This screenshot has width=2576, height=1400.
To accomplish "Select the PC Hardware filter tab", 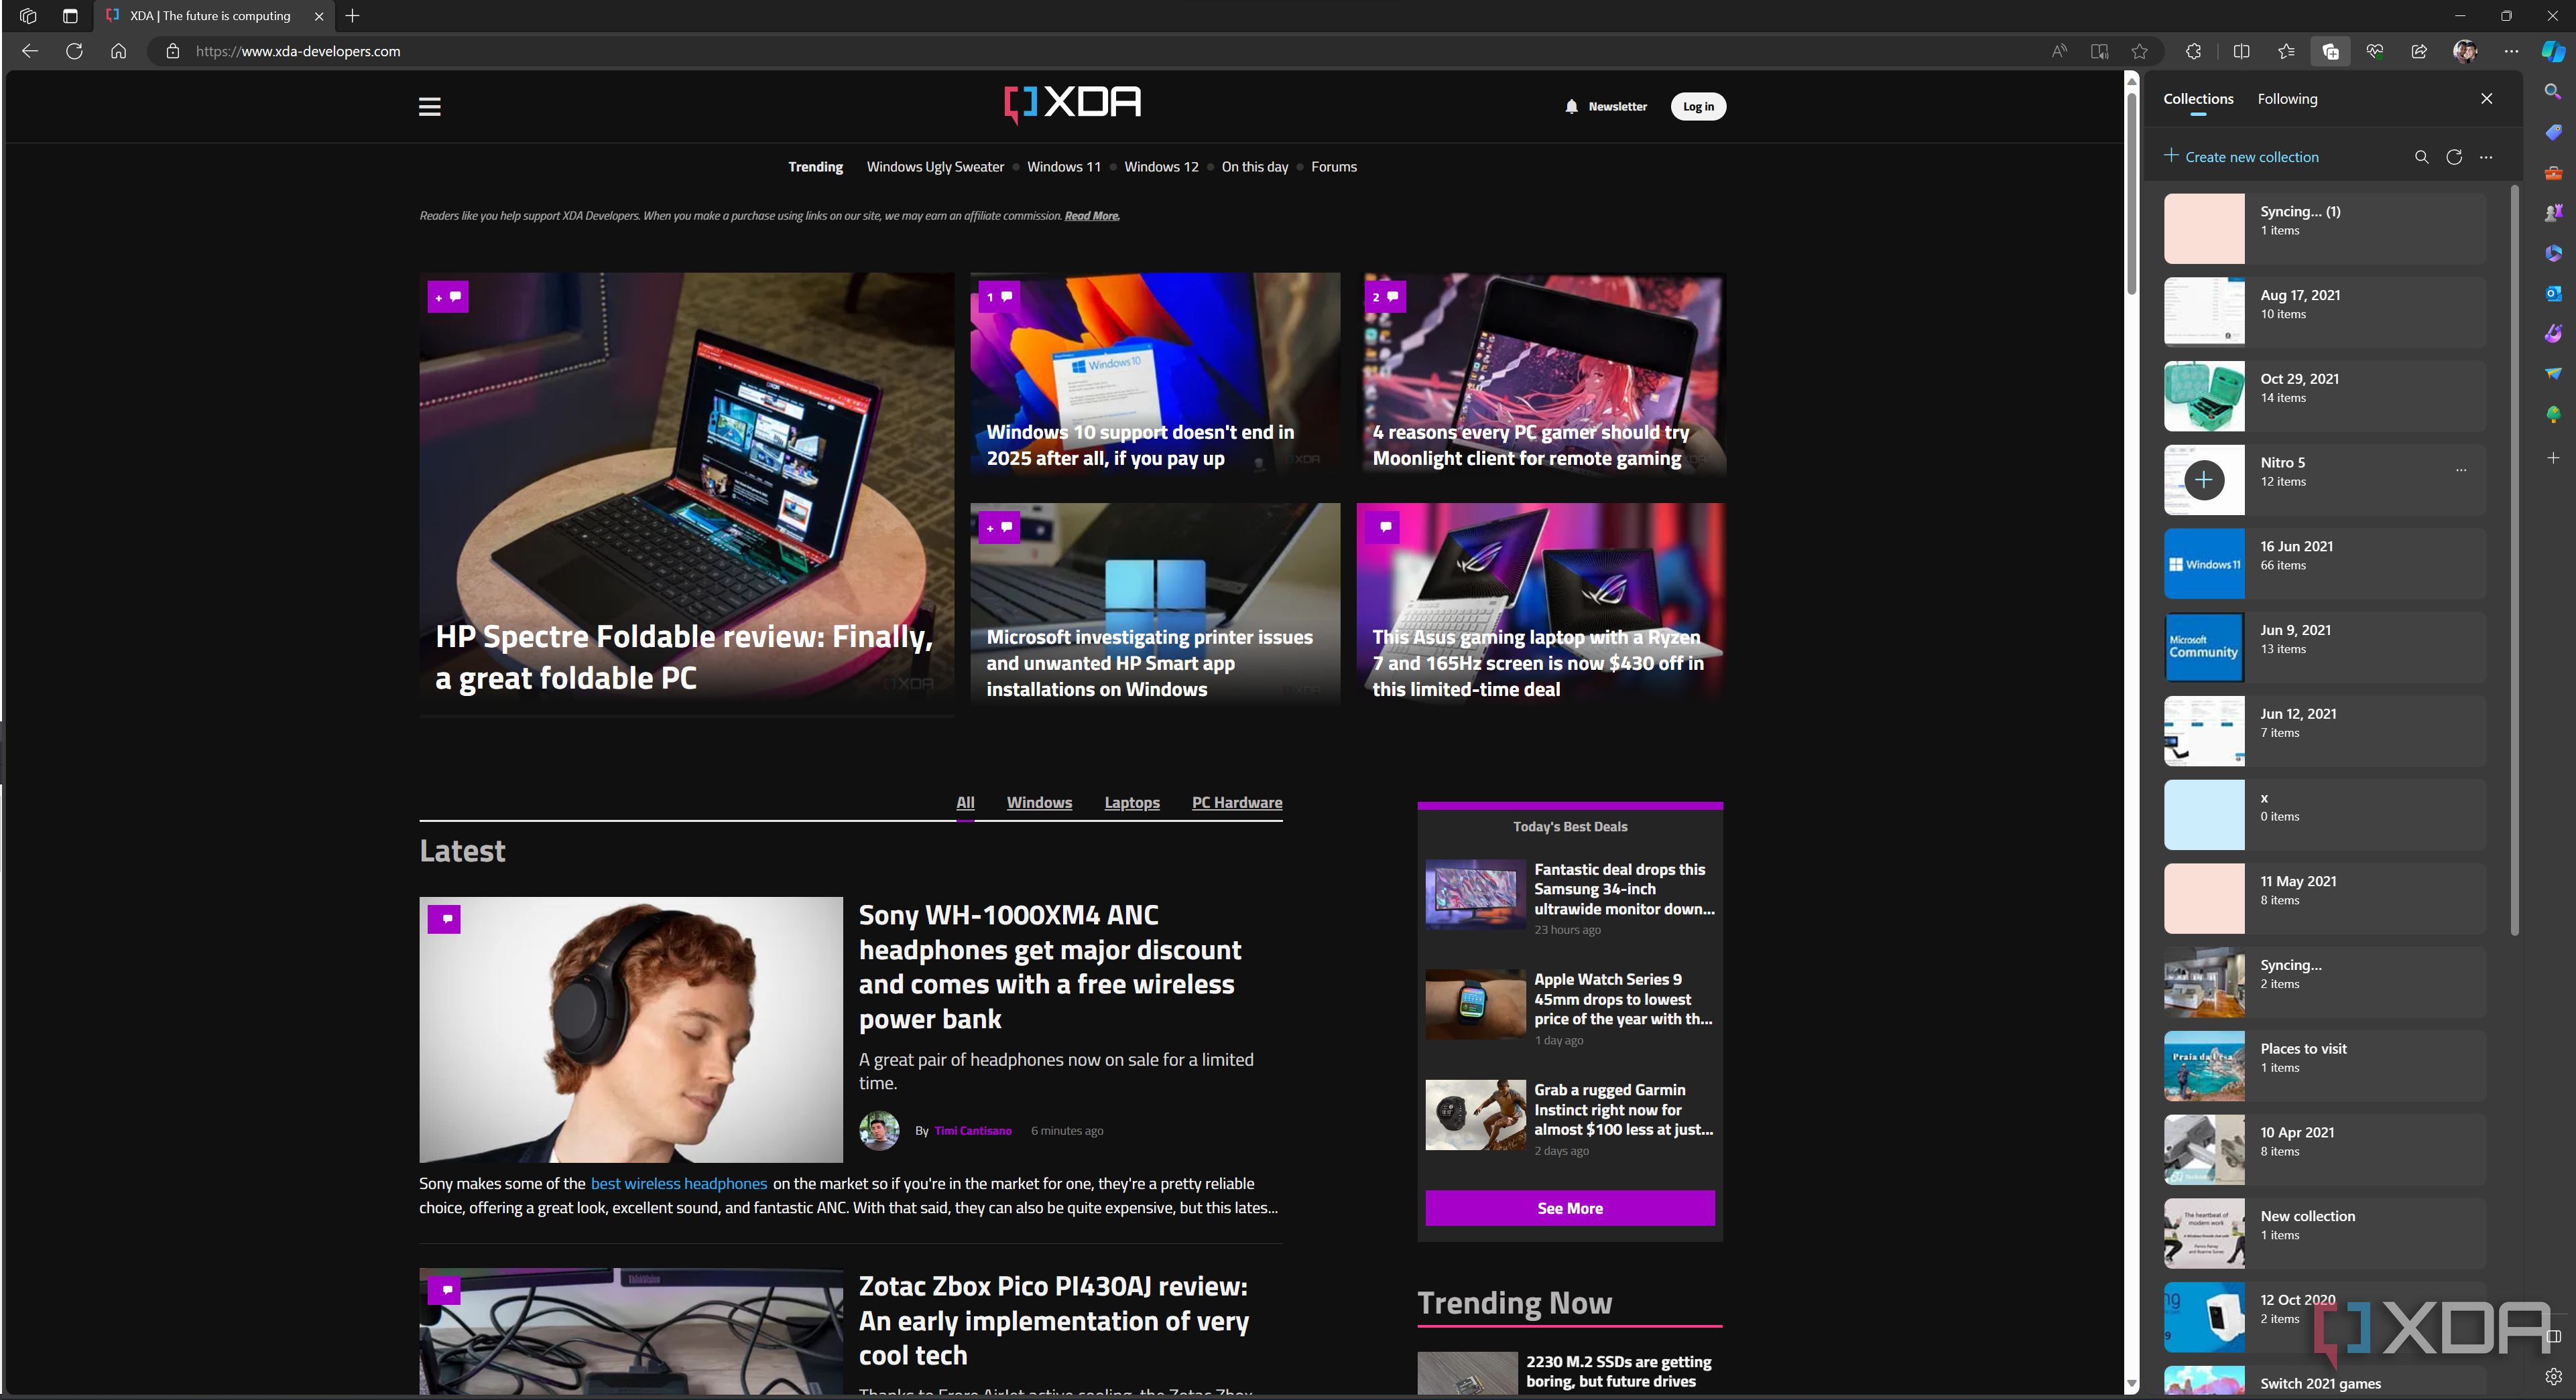I will (x=1237, y=802).
